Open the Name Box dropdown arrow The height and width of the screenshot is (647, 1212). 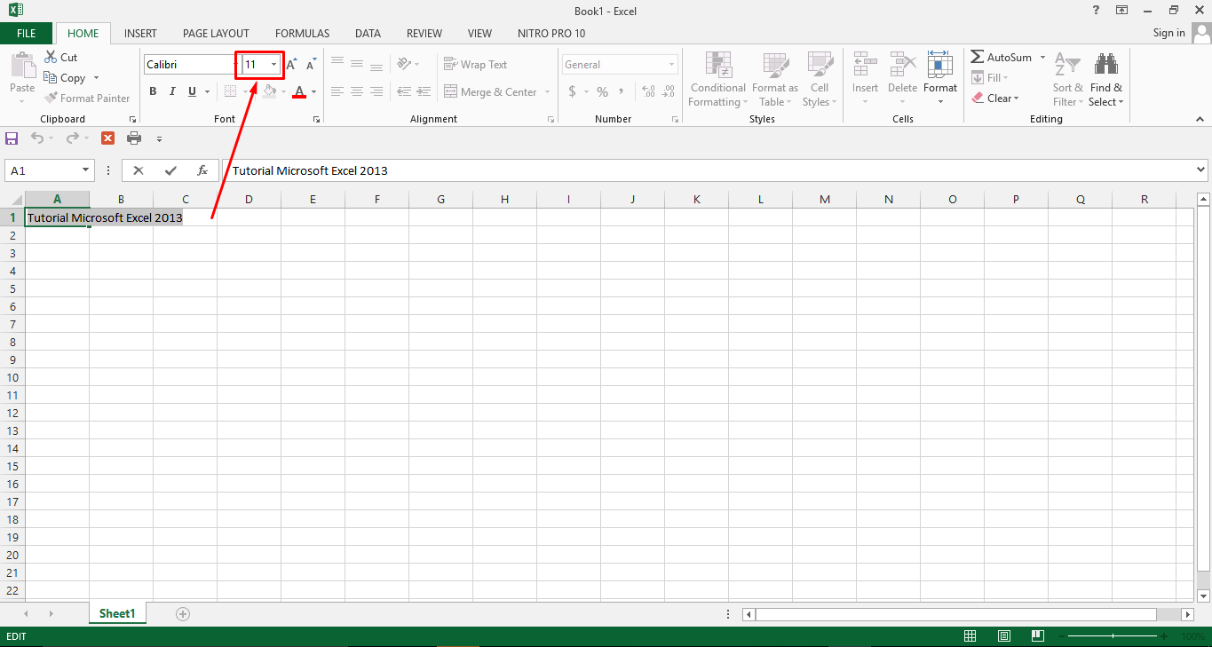click(x=86, y=170)
